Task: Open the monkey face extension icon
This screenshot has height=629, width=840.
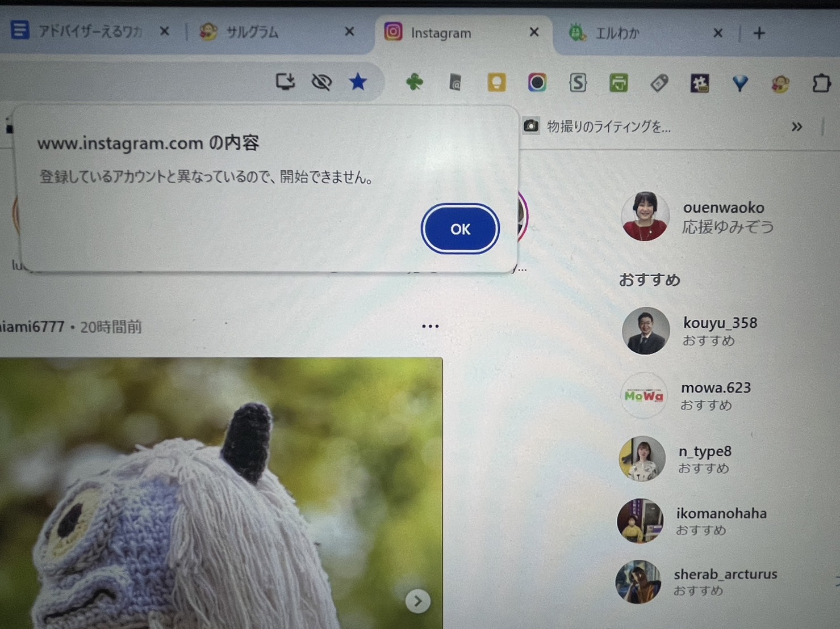Action: tap(780, 85)
